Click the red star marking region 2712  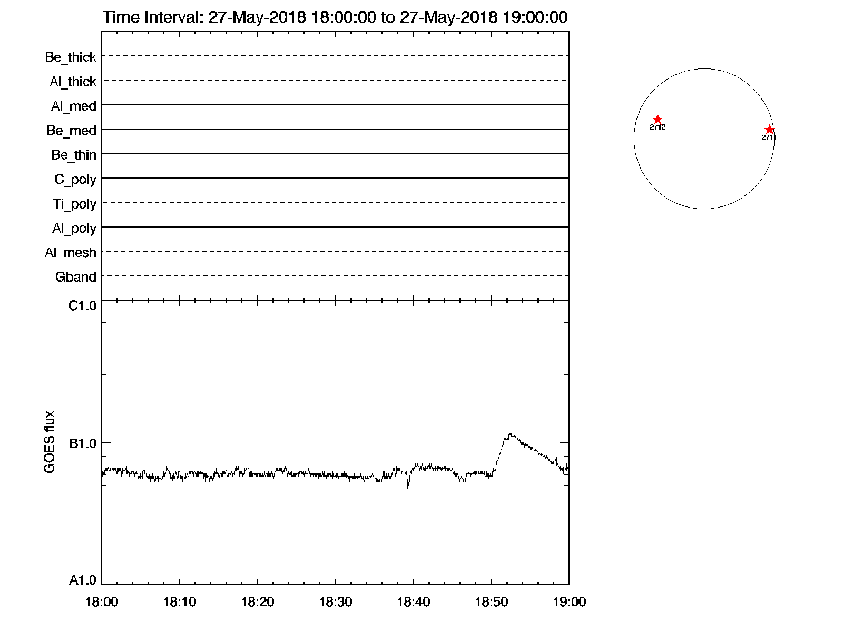coord(658,120)
